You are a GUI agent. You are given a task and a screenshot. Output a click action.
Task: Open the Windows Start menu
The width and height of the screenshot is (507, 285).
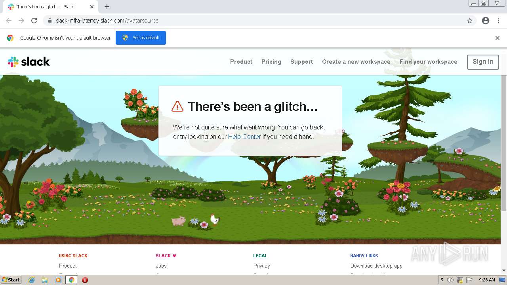11,280
